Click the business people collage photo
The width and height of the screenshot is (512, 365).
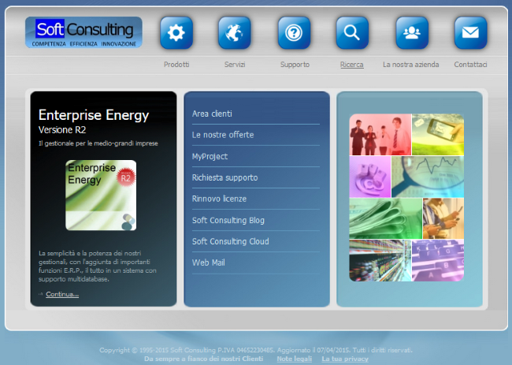(380, 134)
